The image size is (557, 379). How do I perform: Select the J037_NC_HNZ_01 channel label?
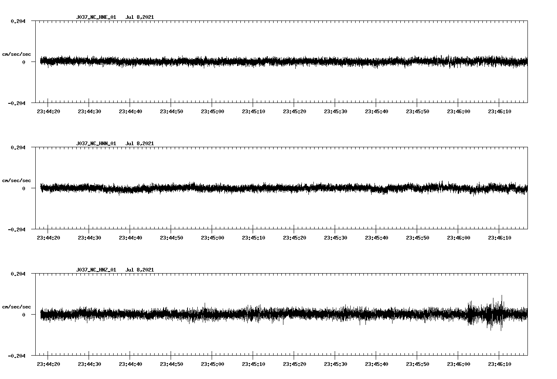(96, 269)
